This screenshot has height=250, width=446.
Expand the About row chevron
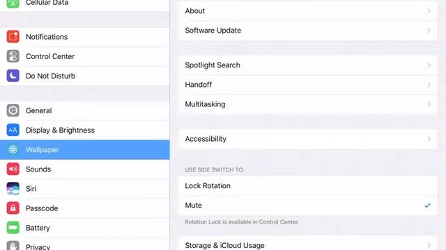coord(429,11)
